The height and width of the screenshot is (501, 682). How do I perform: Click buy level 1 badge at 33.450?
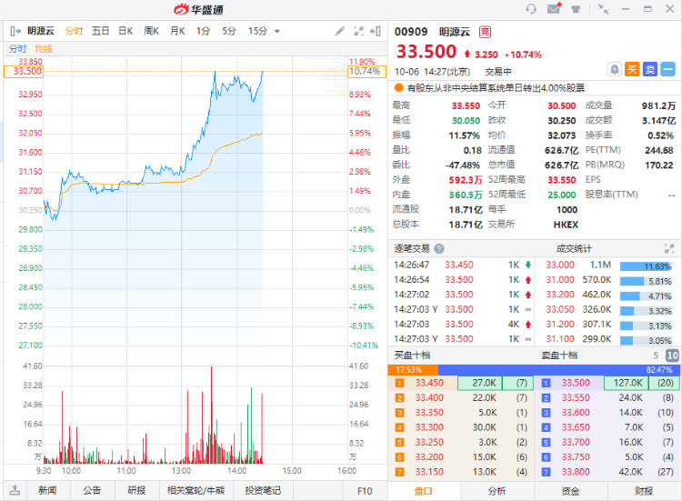pos(399,383)
